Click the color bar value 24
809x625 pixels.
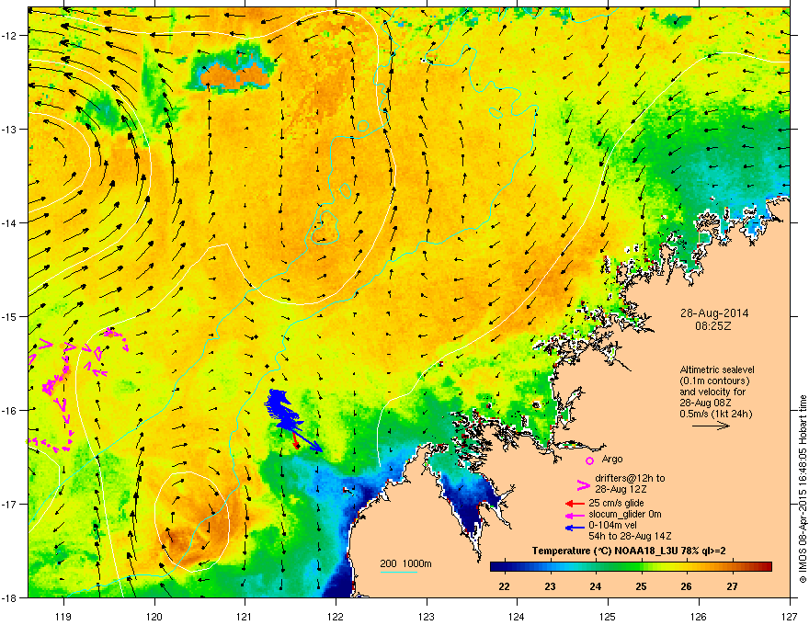[596, 586]
